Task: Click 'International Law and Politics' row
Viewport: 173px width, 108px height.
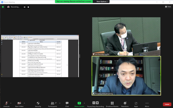Action: pos(40,65)
